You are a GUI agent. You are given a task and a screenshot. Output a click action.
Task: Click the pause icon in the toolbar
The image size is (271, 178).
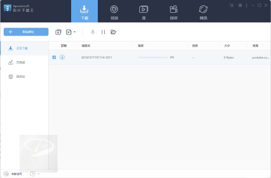point(103,32)
